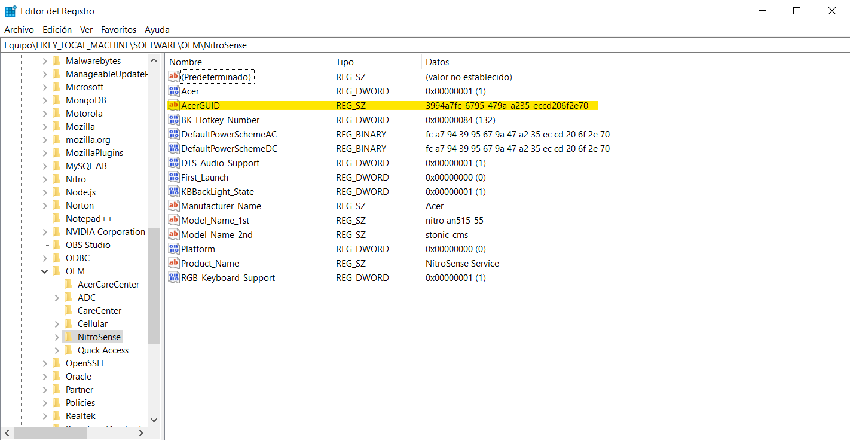The width and height of the screenshot is (850, 440).
Task: Open the Ver menu
Action: 87,29
